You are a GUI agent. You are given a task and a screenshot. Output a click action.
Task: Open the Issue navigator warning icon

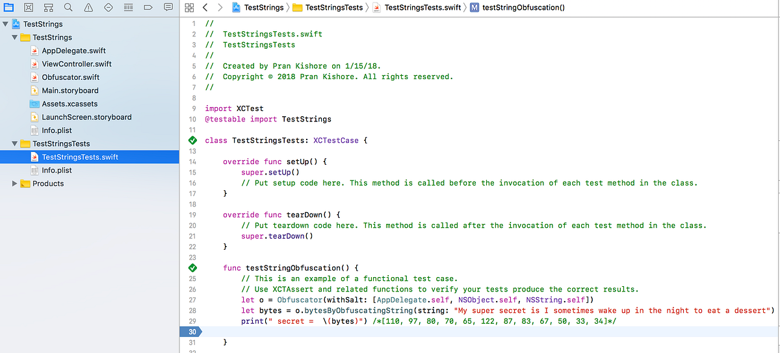[88, 8]
